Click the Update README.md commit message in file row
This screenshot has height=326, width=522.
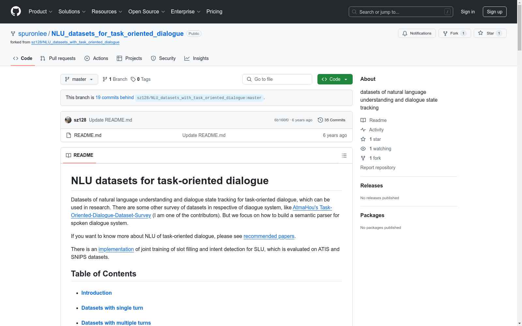[x=204, y=135]
